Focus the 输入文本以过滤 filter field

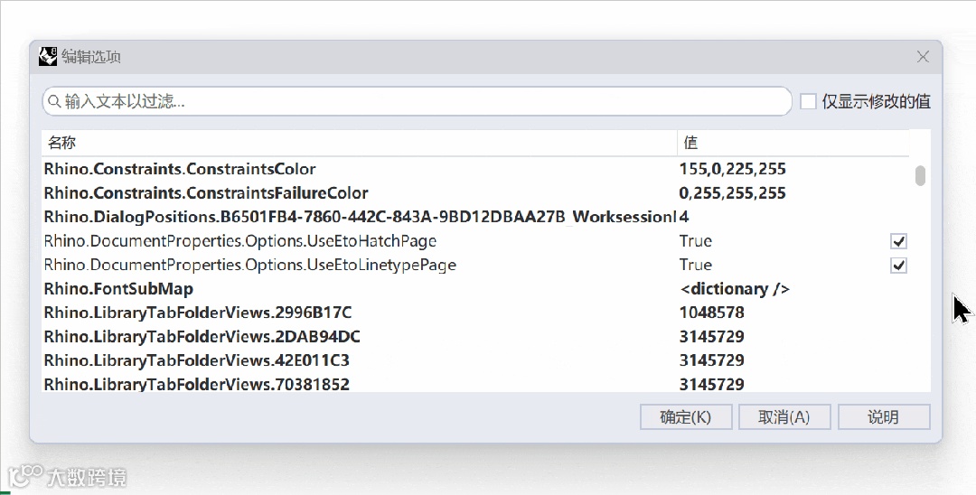(x=417, y=101)
